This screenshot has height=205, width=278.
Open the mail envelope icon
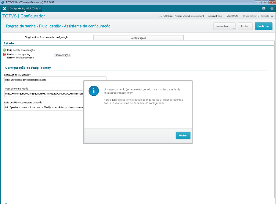[264, 8]
